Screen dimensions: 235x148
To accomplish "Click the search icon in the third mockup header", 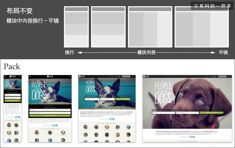I will coord(113,76).
